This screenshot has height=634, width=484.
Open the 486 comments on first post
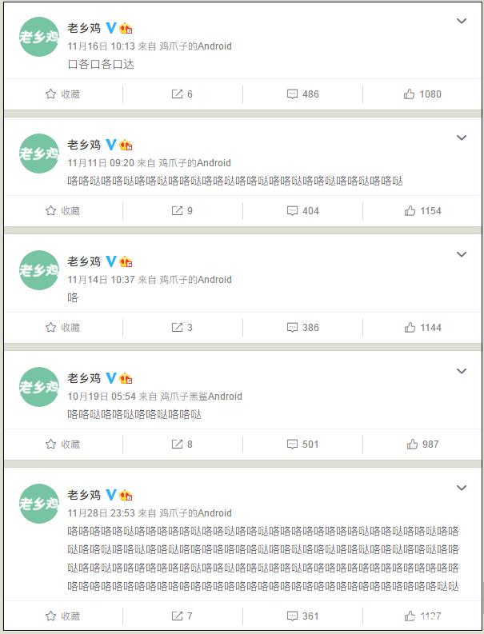[x=302, y=94]
